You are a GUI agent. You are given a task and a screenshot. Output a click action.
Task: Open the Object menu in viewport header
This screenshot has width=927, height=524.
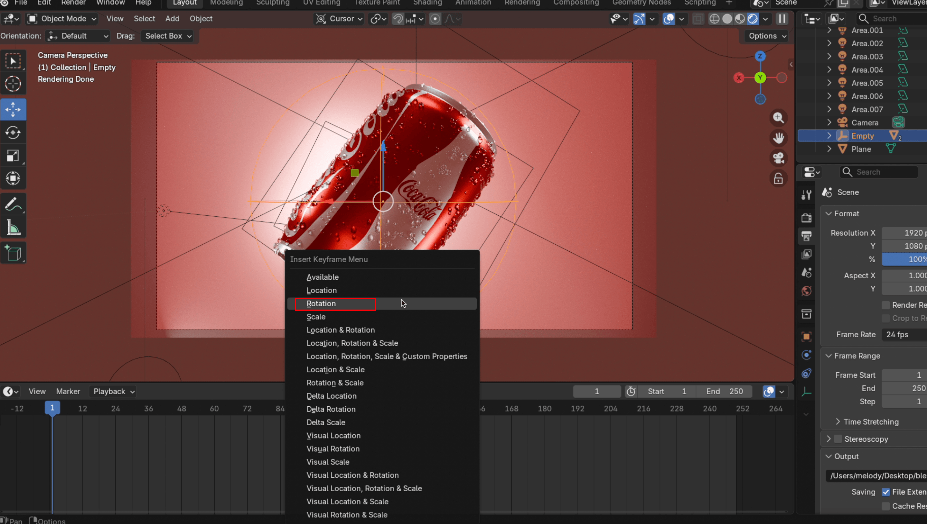coord(201,19)
